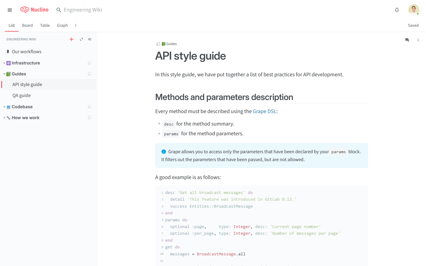Image resolution: width=426 pixels, height=266 pixels.
Task: Switch to the Table view tab
Action: [x=45, y=26]
